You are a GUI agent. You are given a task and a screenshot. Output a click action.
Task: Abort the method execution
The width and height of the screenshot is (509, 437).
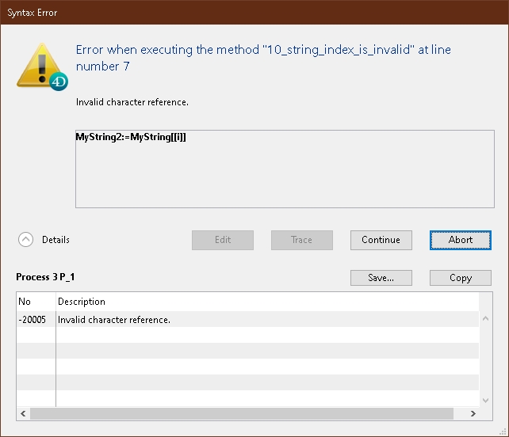click(x=460, y=240)
